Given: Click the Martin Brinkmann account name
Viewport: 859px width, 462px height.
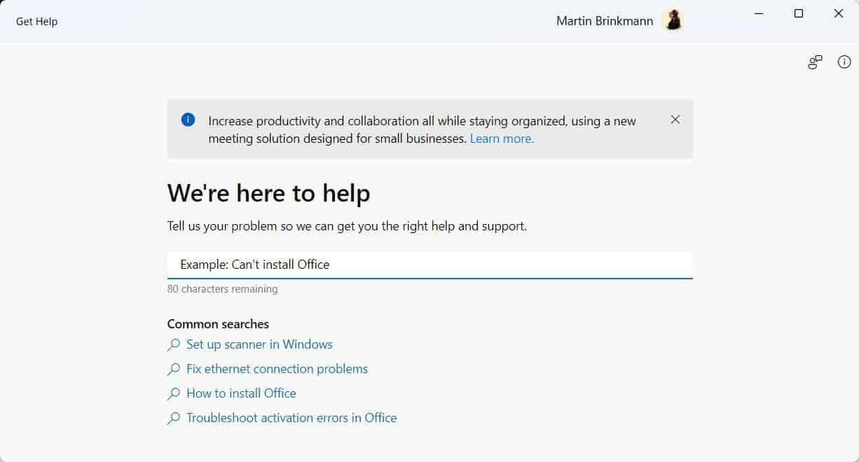Looking at the screenshot, I should tap(604, 21).
